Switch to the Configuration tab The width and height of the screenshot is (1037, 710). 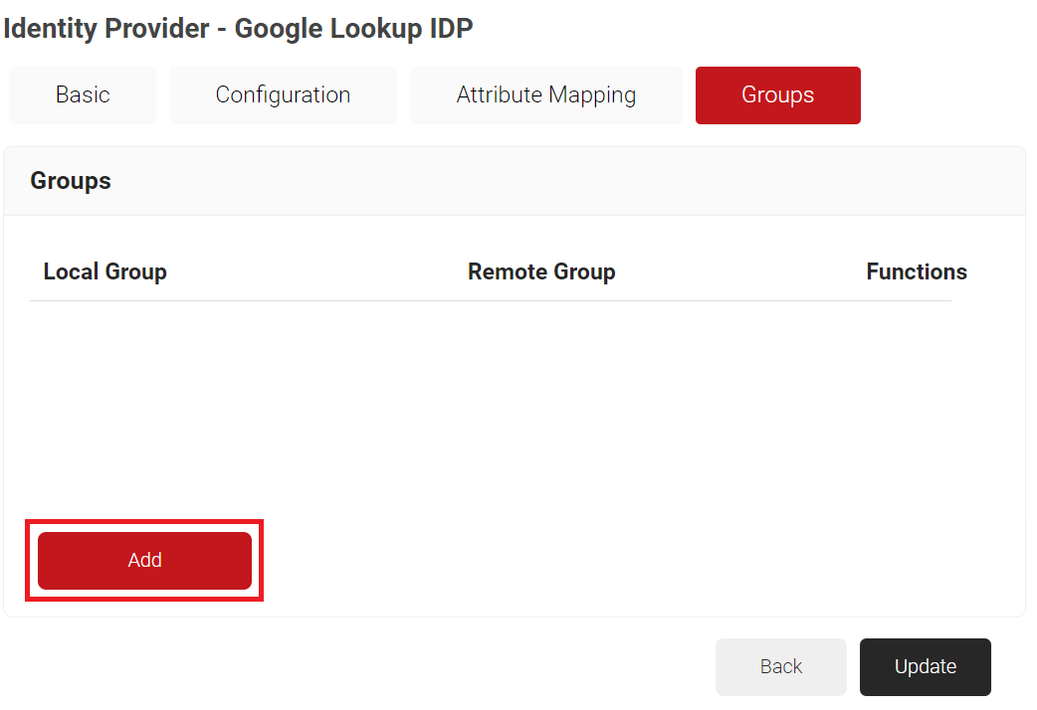[283, 95]
